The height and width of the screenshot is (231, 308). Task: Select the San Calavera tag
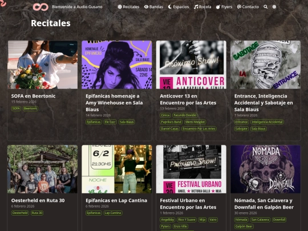(x=260, y=220)
